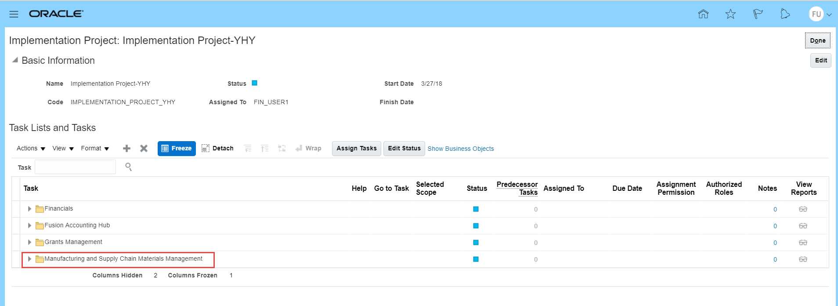Viewport: 838px width, 306px height.
Task: Expand the Fusion Accounting Hub folder
Action: coord(29,226)
